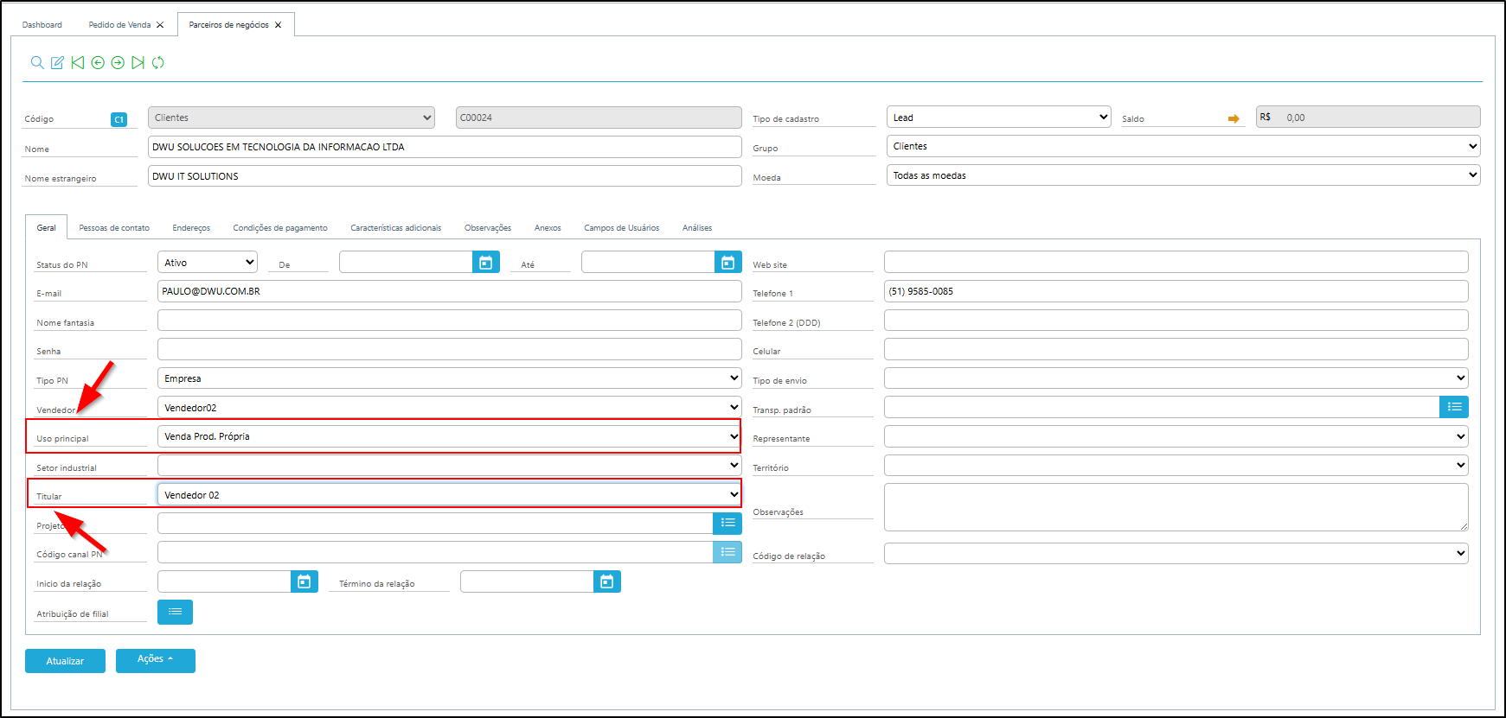Go to last record icon

click(x=138, y=62)
